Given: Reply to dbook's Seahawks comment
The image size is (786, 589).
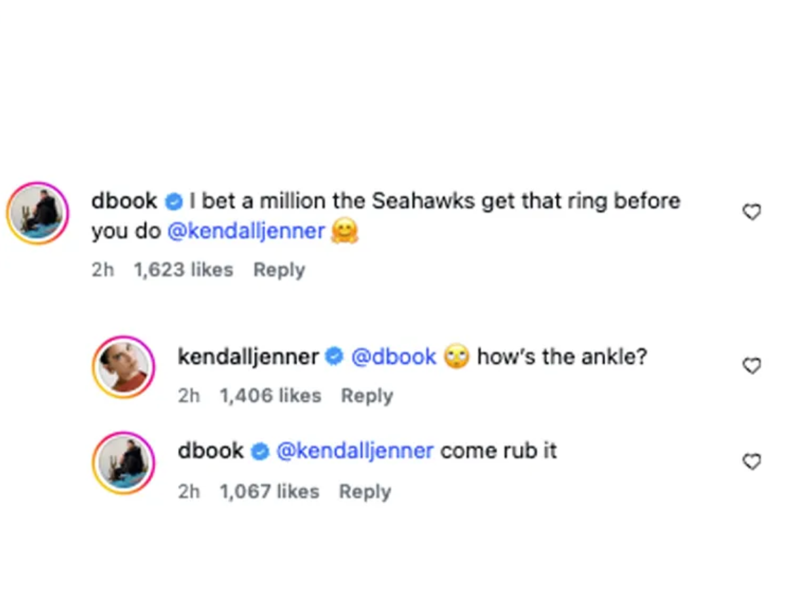Looking at the screenshot, I should 279,270.
